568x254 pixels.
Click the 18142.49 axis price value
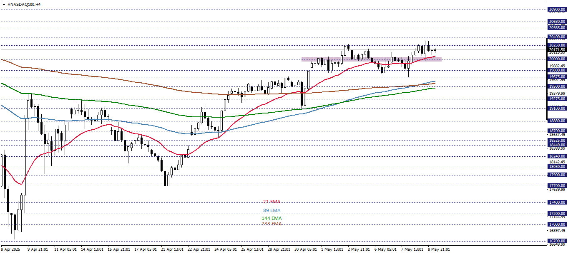(557, 162)
